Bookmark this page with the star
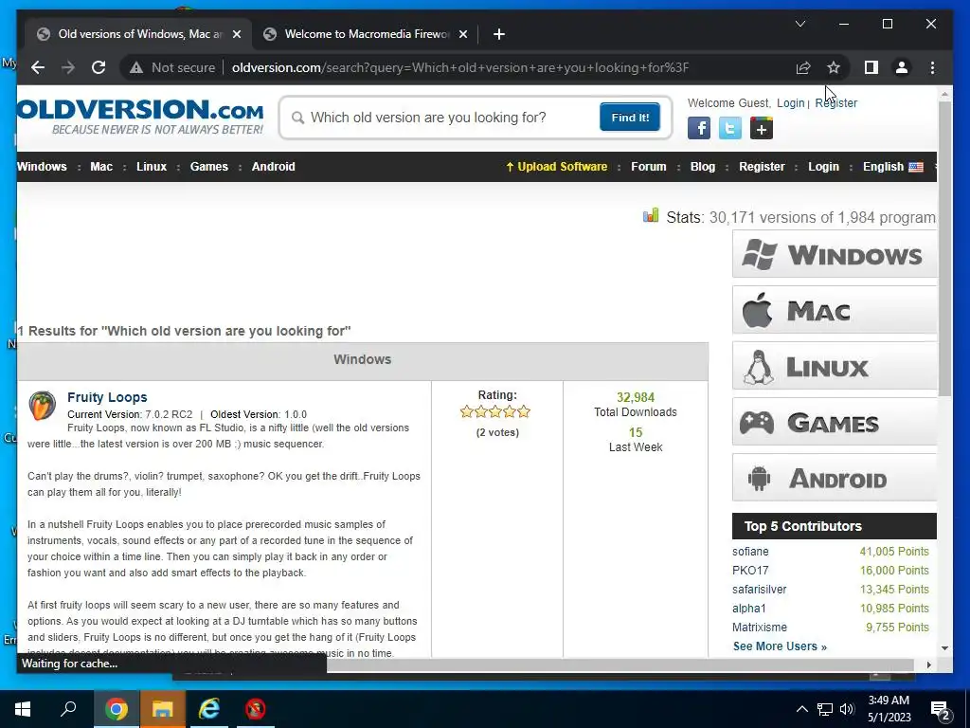The image size is (970, 728). tap(834, 67)
